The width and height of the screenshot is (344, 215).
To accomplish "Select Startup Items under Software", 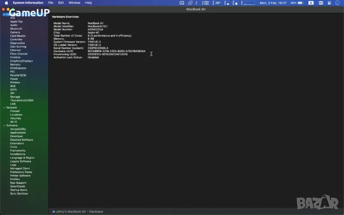I will tap(18, 190).
